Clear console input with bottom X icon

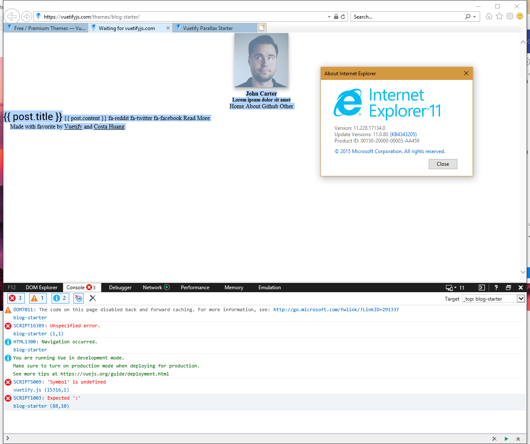[x=495, y=439]
